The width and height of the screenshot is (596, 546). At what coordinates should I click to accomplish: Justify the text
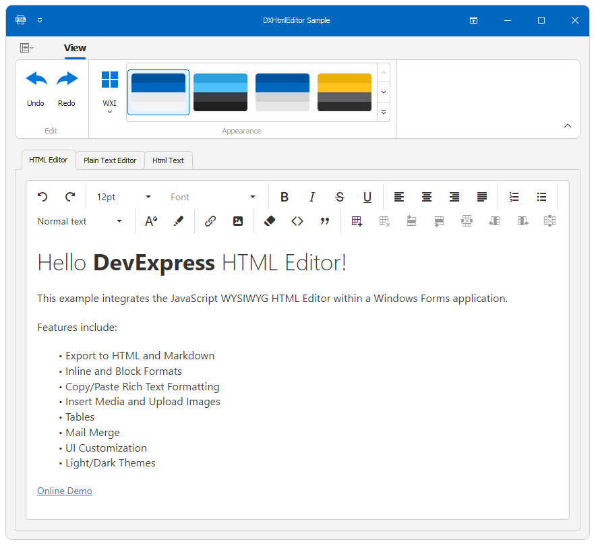tap(482, 197)
